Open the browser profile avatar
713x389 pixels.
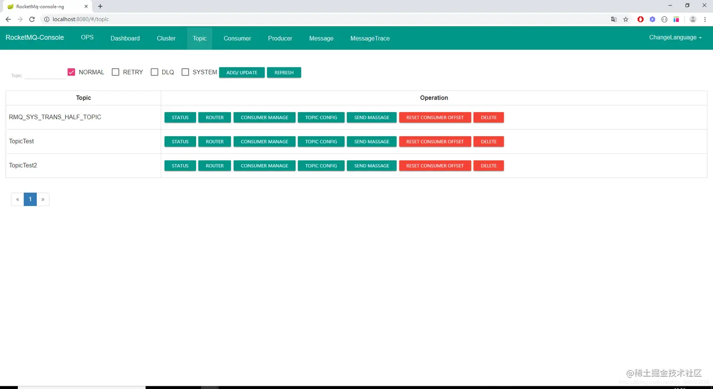pos(693,19)
